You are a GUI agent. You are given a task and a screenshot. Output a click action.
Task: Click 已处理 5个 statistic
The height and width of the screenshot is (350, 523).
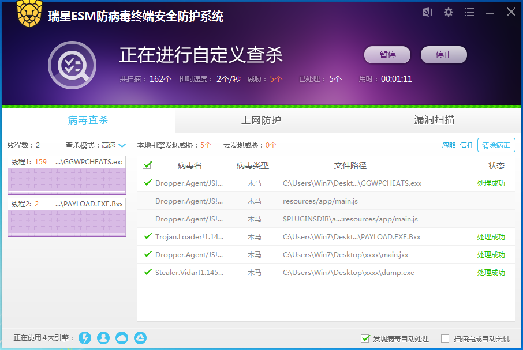point(320,79)
